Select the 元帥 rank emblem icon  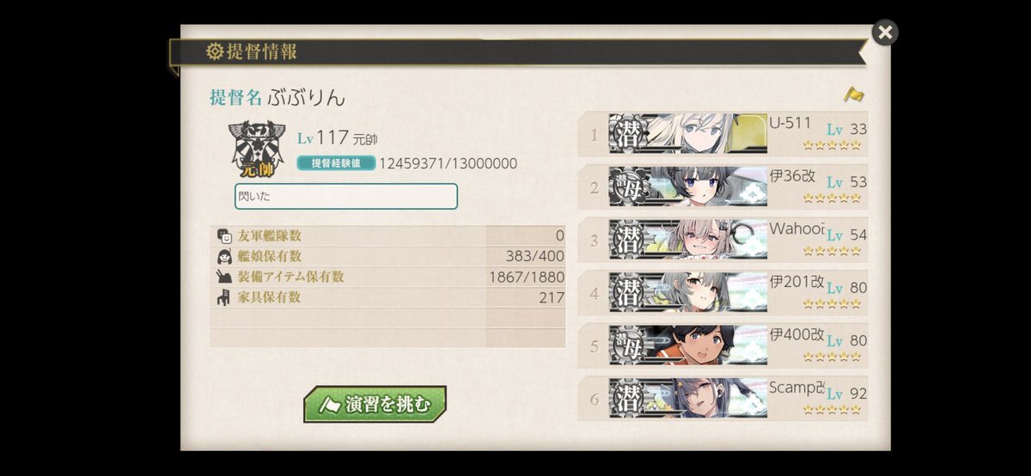pyautogui.click(x=256, y=149)
